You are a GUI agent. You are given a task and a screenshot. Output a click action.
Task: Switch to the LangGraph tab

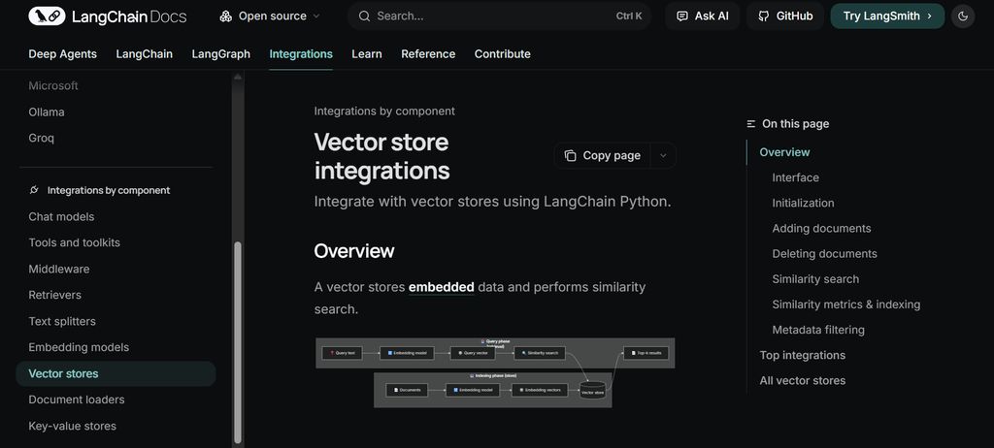tap(220, 54)
